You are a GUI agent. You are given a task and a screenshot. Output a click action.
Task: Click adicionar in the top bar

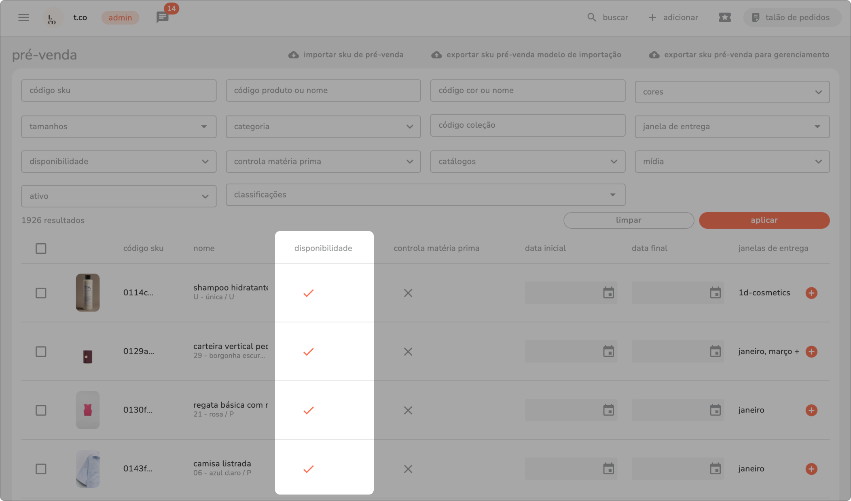[x=673, y=17]
